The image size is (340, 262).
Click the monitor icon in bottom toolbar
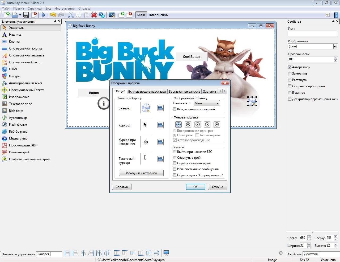coord(166,253)
